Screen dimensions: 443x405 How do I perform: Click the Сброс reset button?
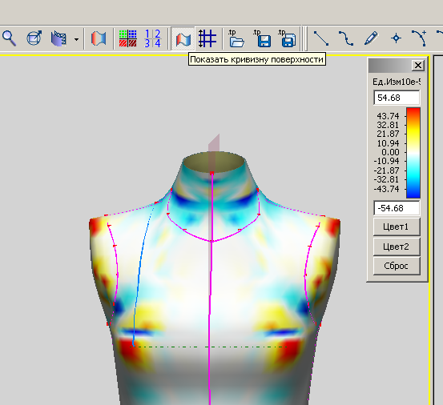tap(397, 266)
